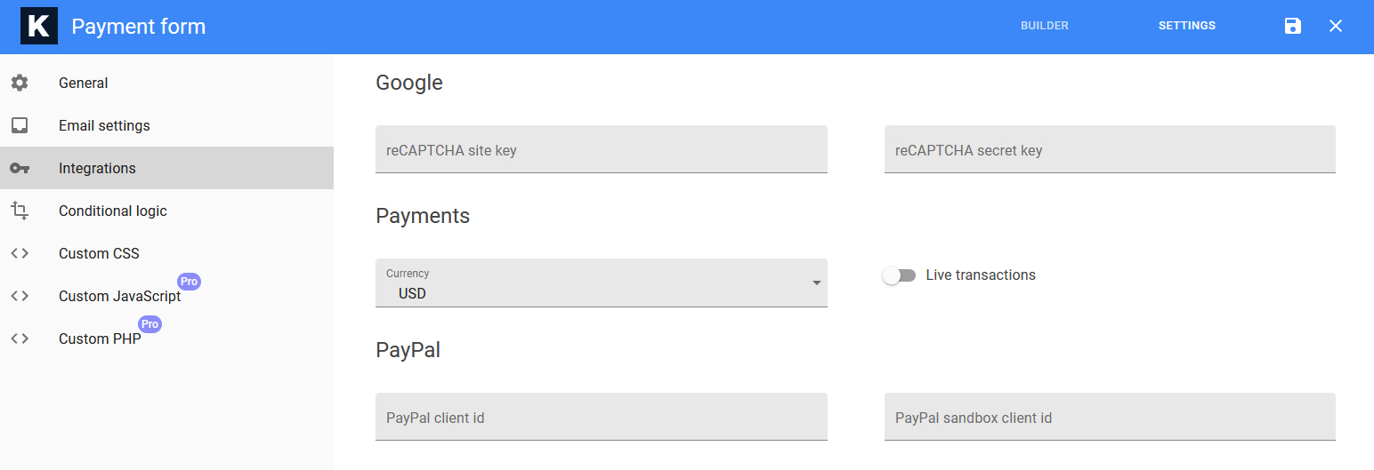1374x470 pixels.
Task: Enable the Live transactions switch
Action: click(899, 275)
